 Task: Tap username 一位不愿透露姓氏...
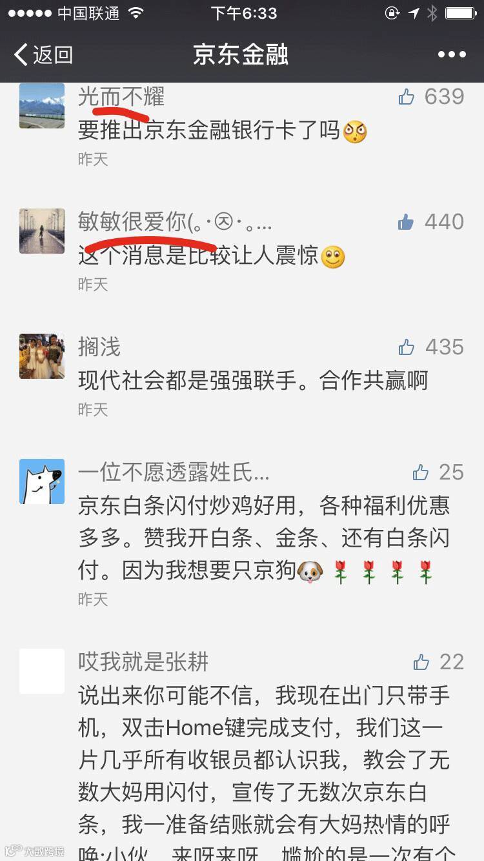coord(174,472)
